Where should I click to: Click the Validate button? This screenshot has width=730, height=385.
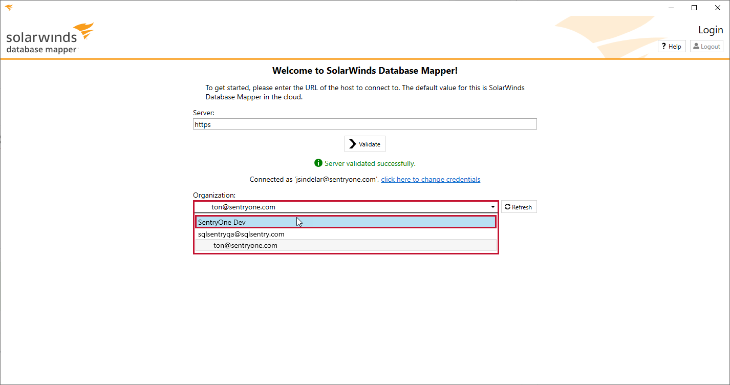coord(364,144)
